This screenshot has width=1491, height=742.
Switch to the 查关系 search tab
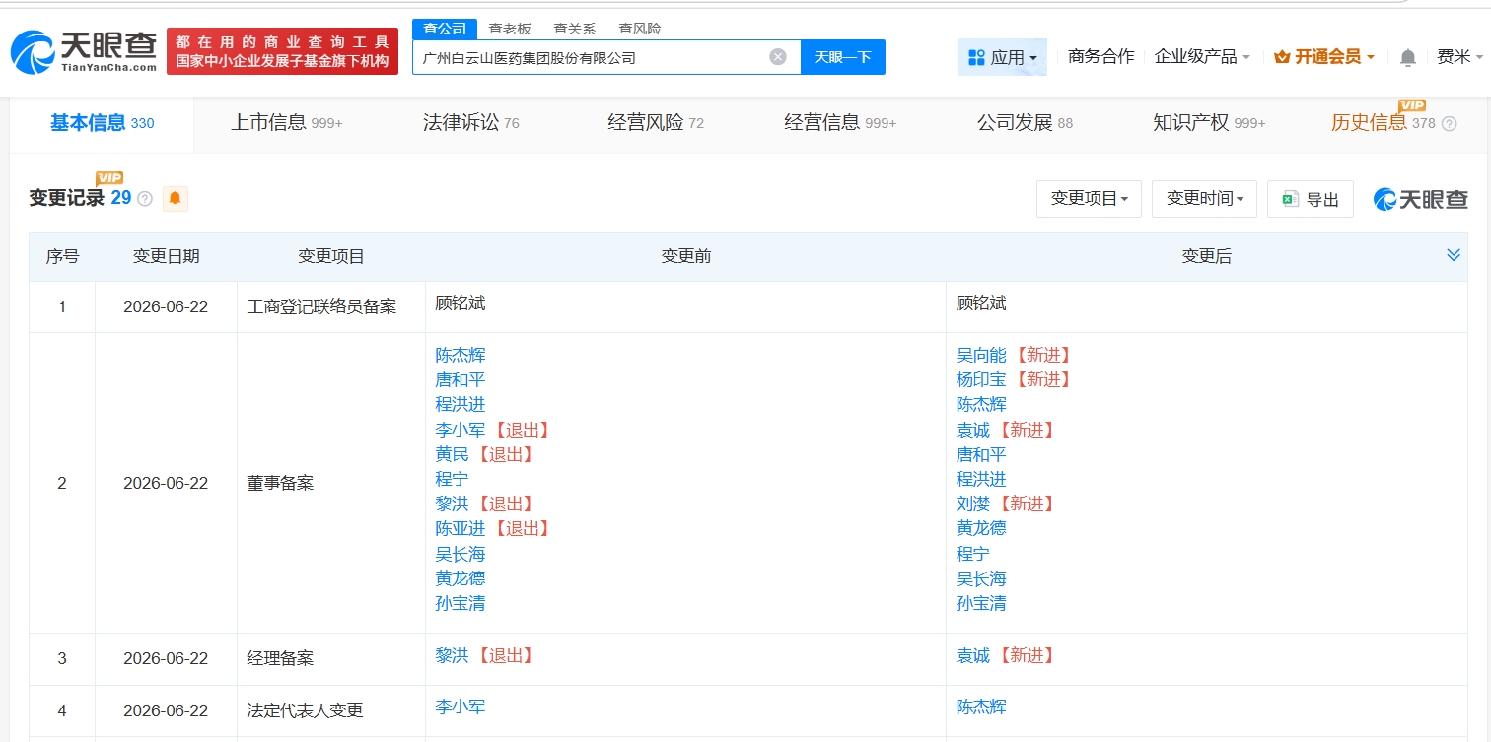(574, 29)
